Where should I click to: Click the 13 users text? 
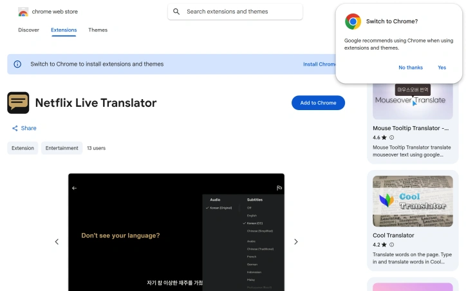point(97,148)
